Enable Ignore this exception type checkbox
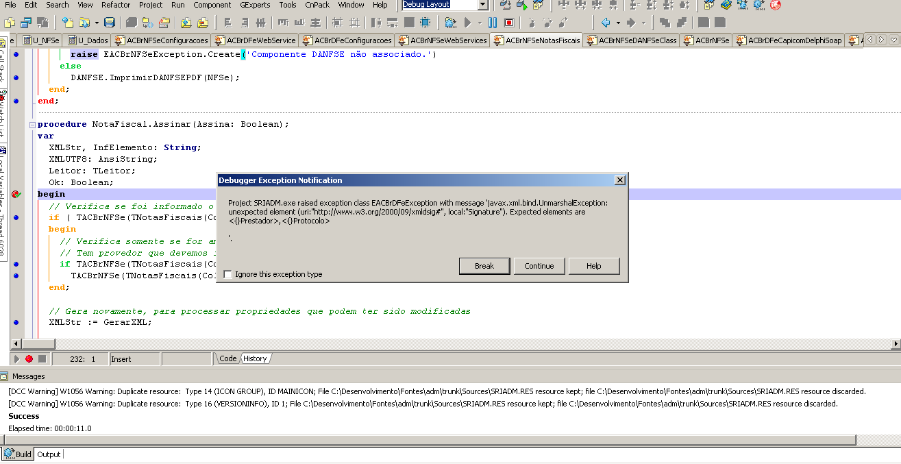Image resolution: width=901 pixels, height=464 pixels. pyautogui.click(x=228, y=274)
